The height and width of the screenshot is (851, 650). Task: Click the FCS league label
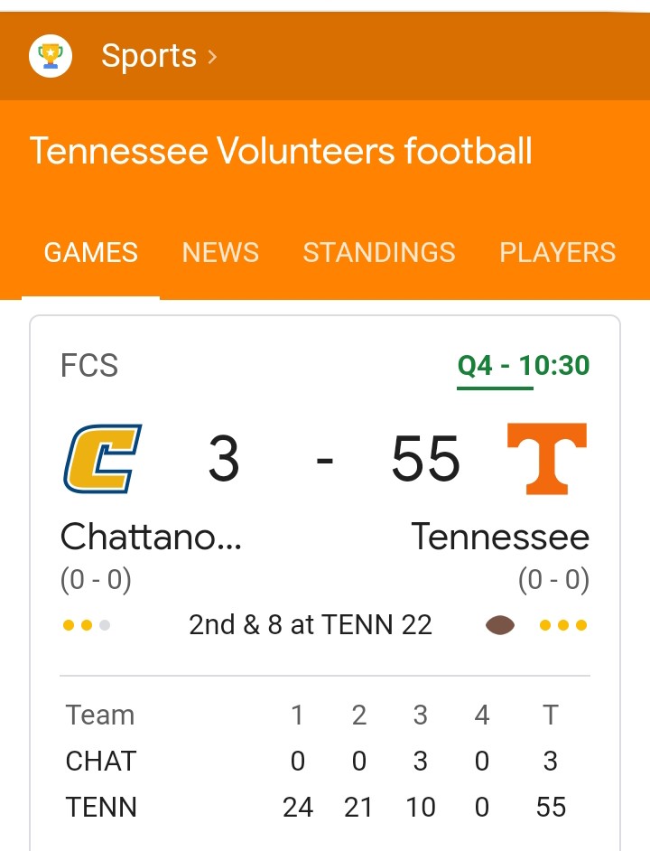click(x=89, y=366)
